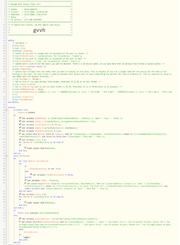Select the 'boolean IsDoorOpen;' variable declaration
Screen dimensions: 180x245
(x=22, y=69)
